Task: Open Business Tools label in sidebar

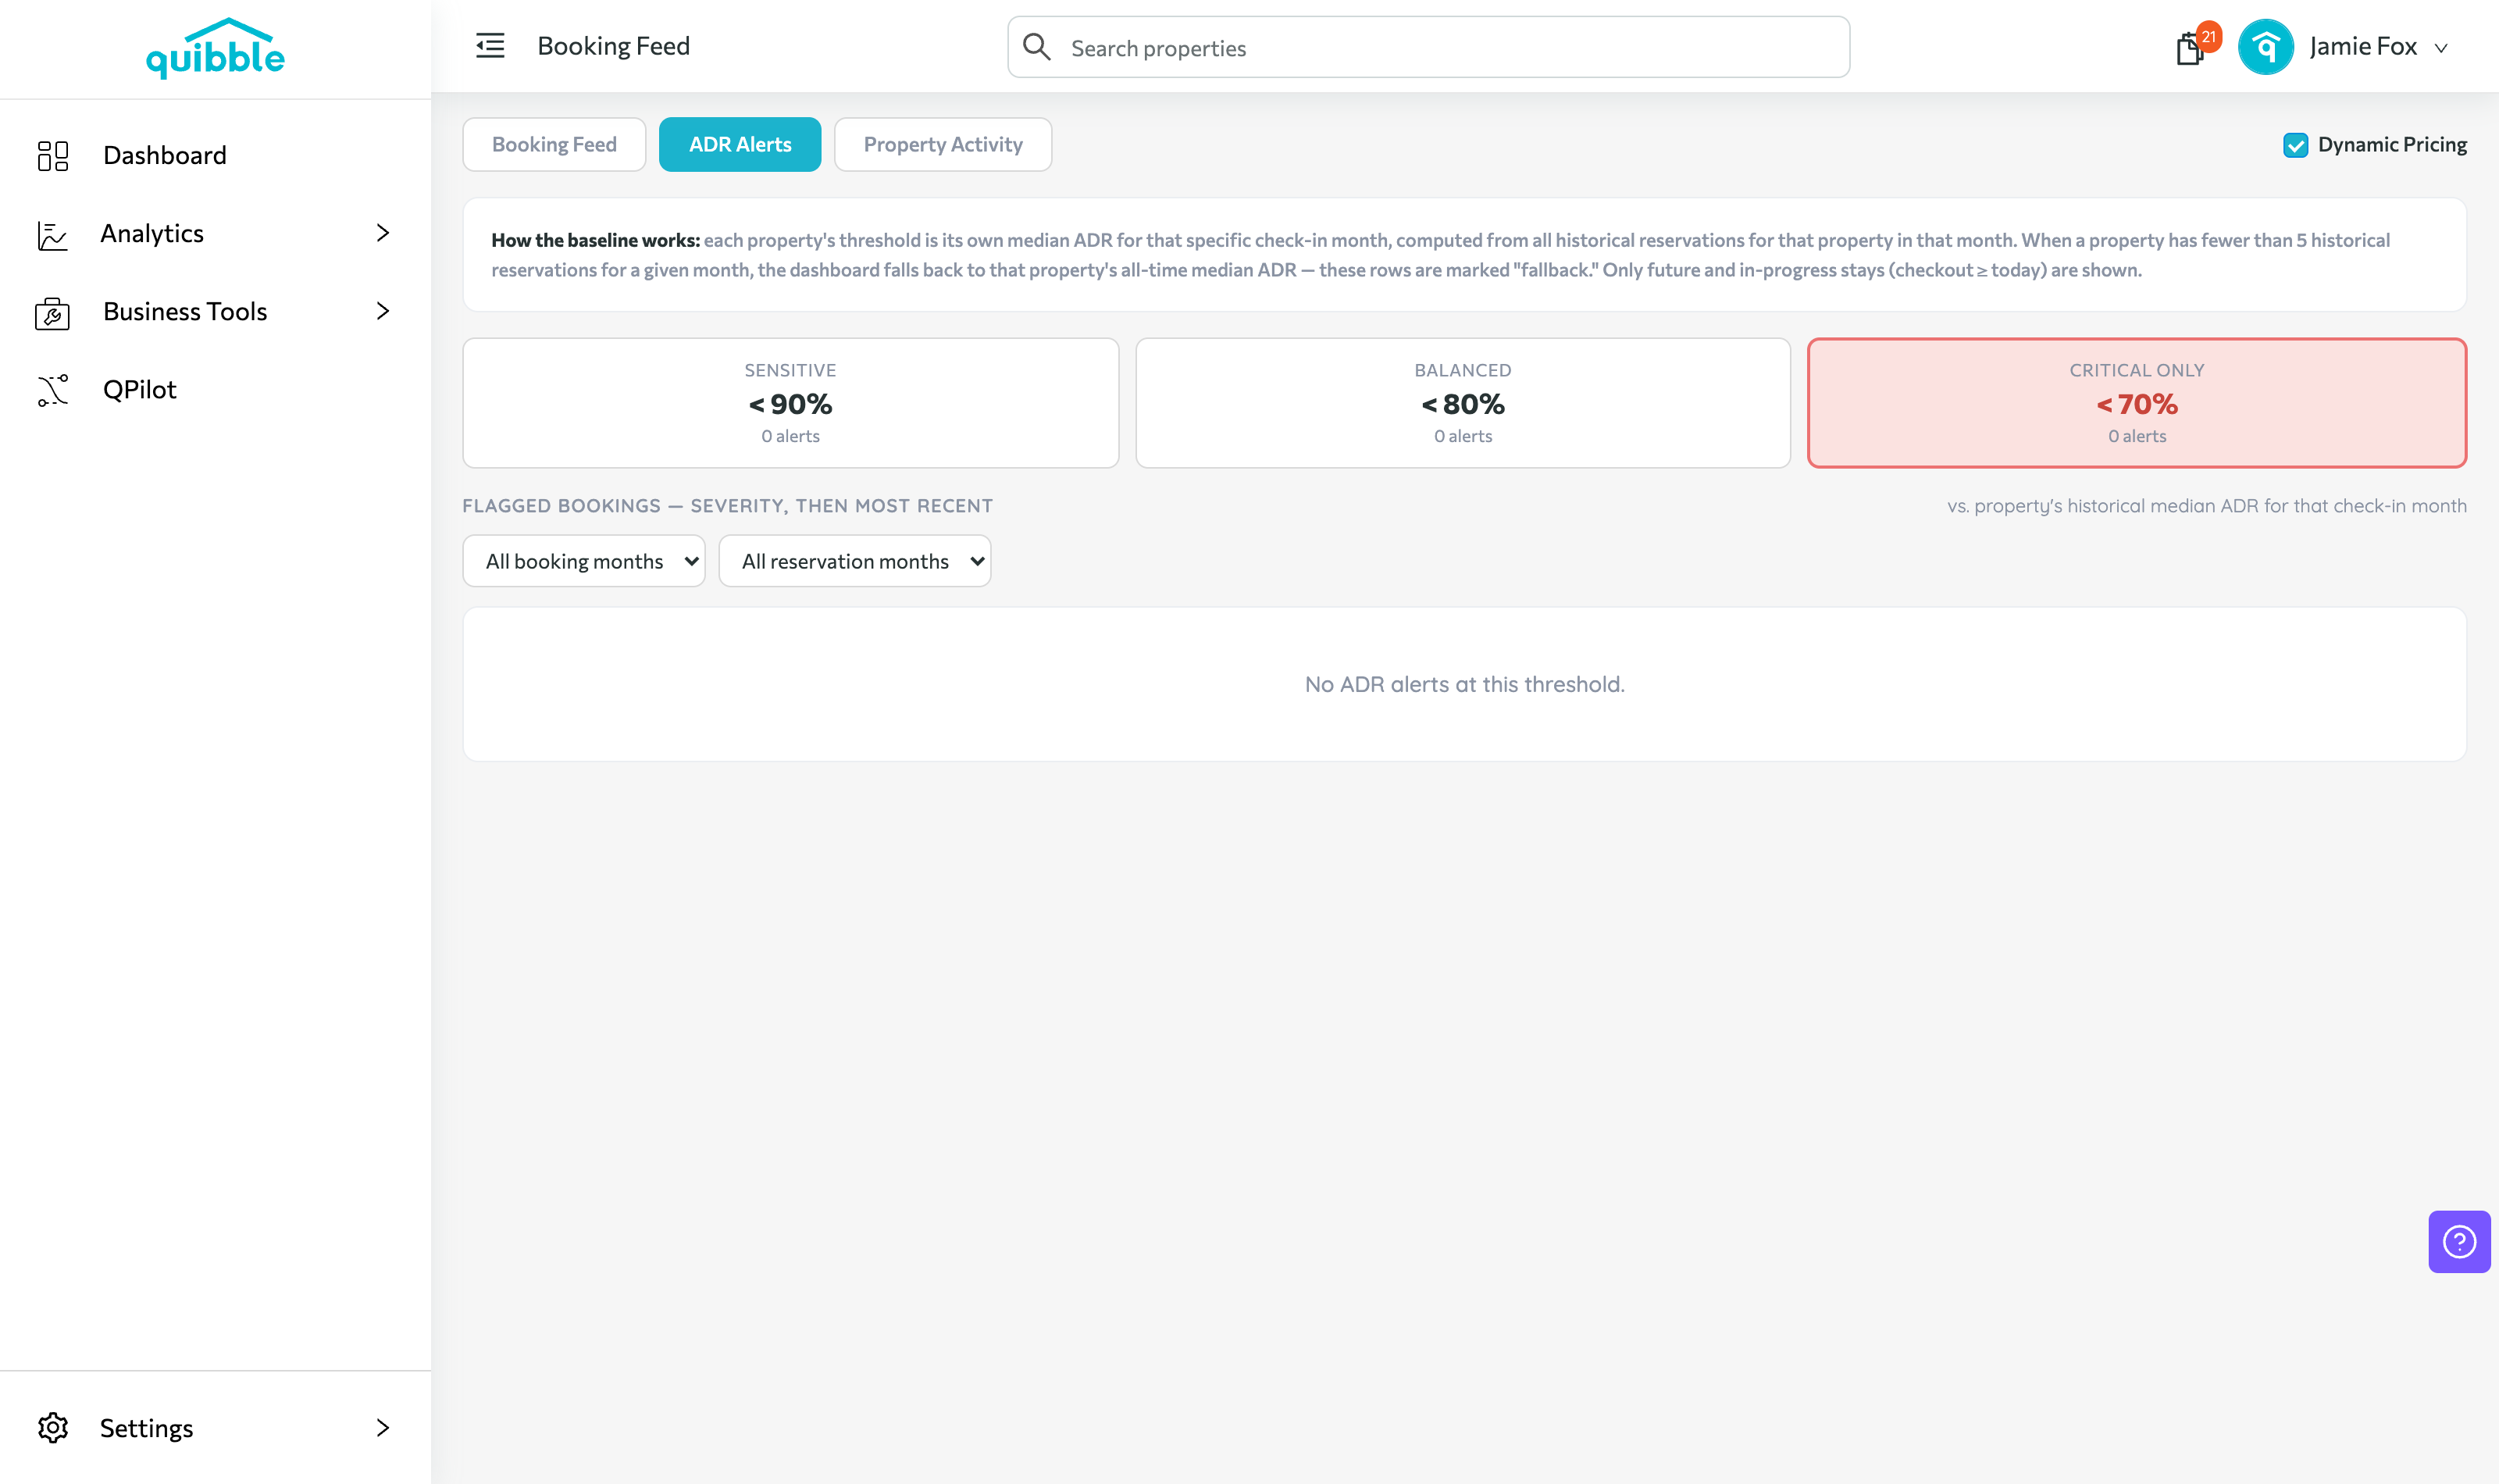Action: point(185,311)
